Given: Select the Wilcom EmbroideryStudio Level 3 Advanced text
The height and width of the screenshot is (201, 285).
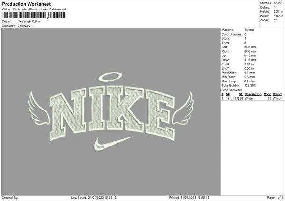Looking at the screenshot, I should tap(34, 9).
